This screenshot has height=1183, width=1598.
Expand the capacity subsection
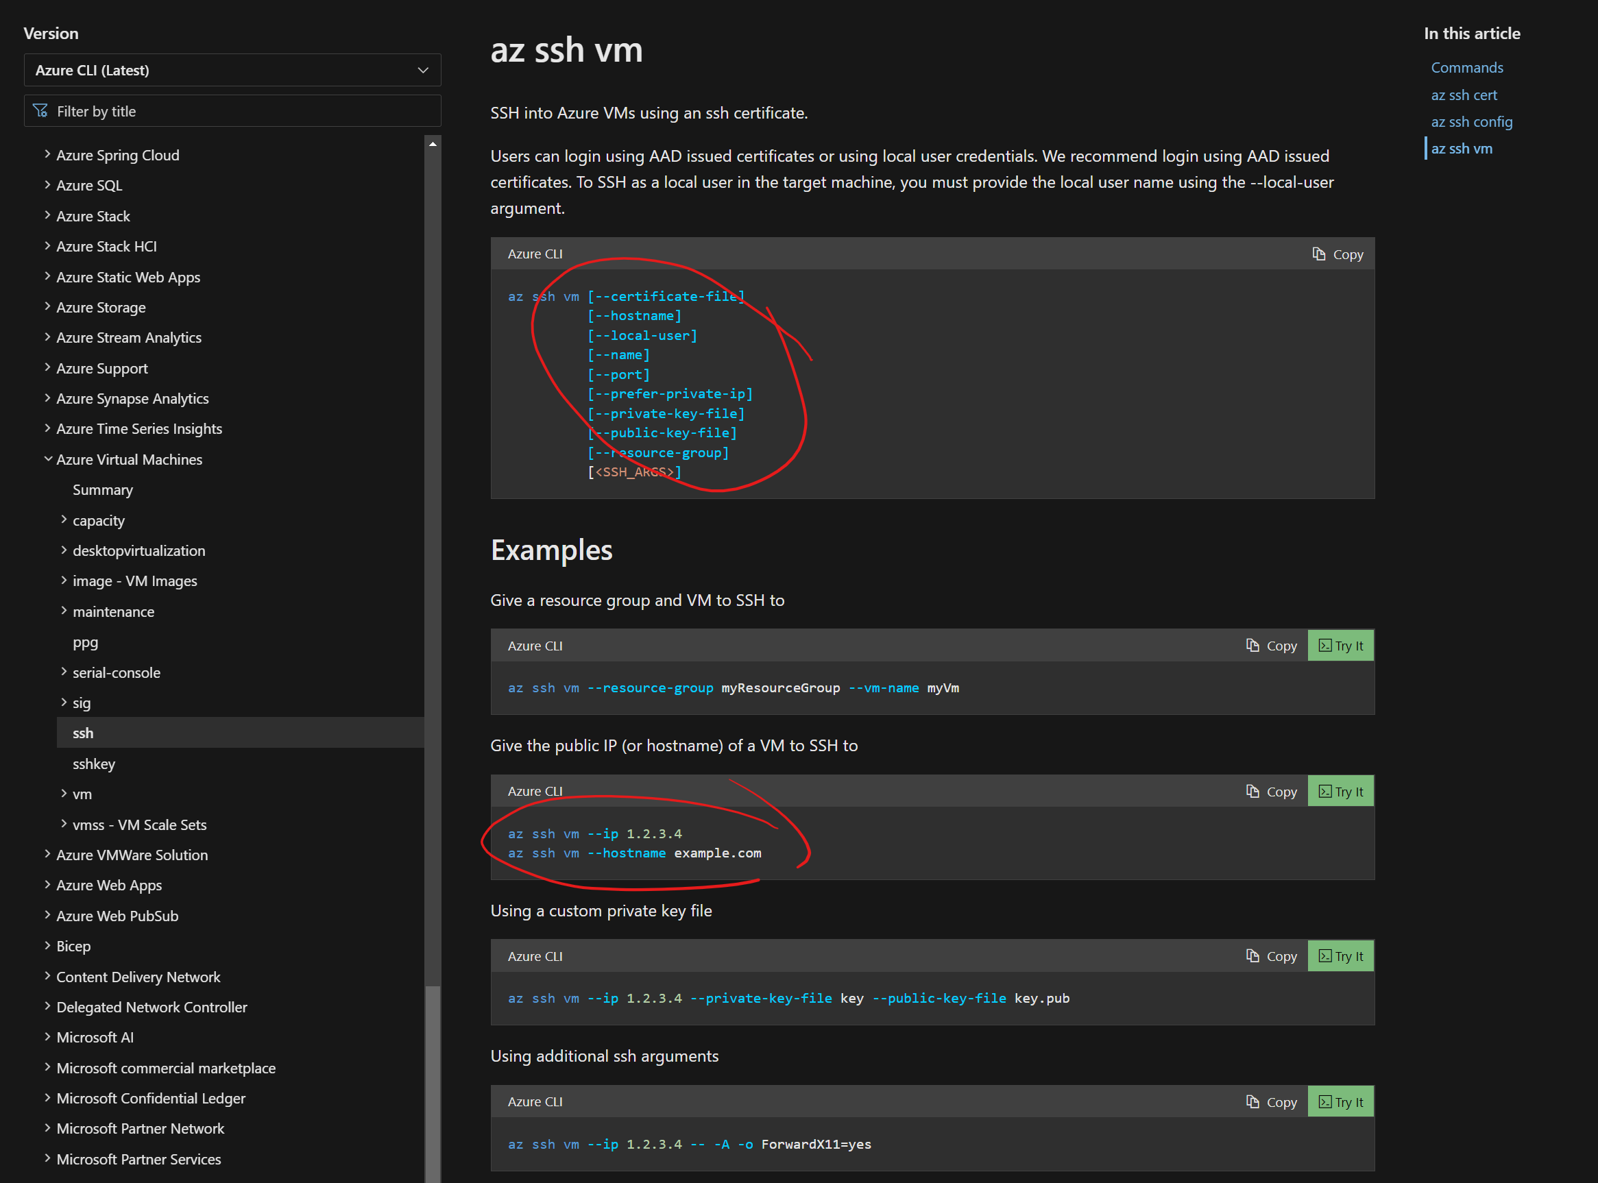click(x=64, y=520)
